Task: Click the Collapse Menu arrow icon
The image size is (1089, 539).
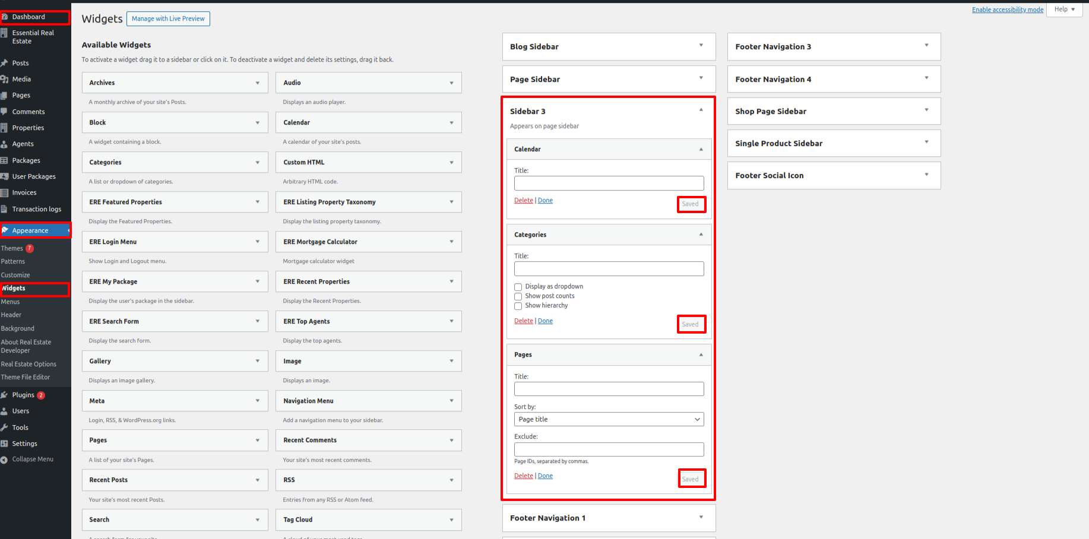Action: 5,459
